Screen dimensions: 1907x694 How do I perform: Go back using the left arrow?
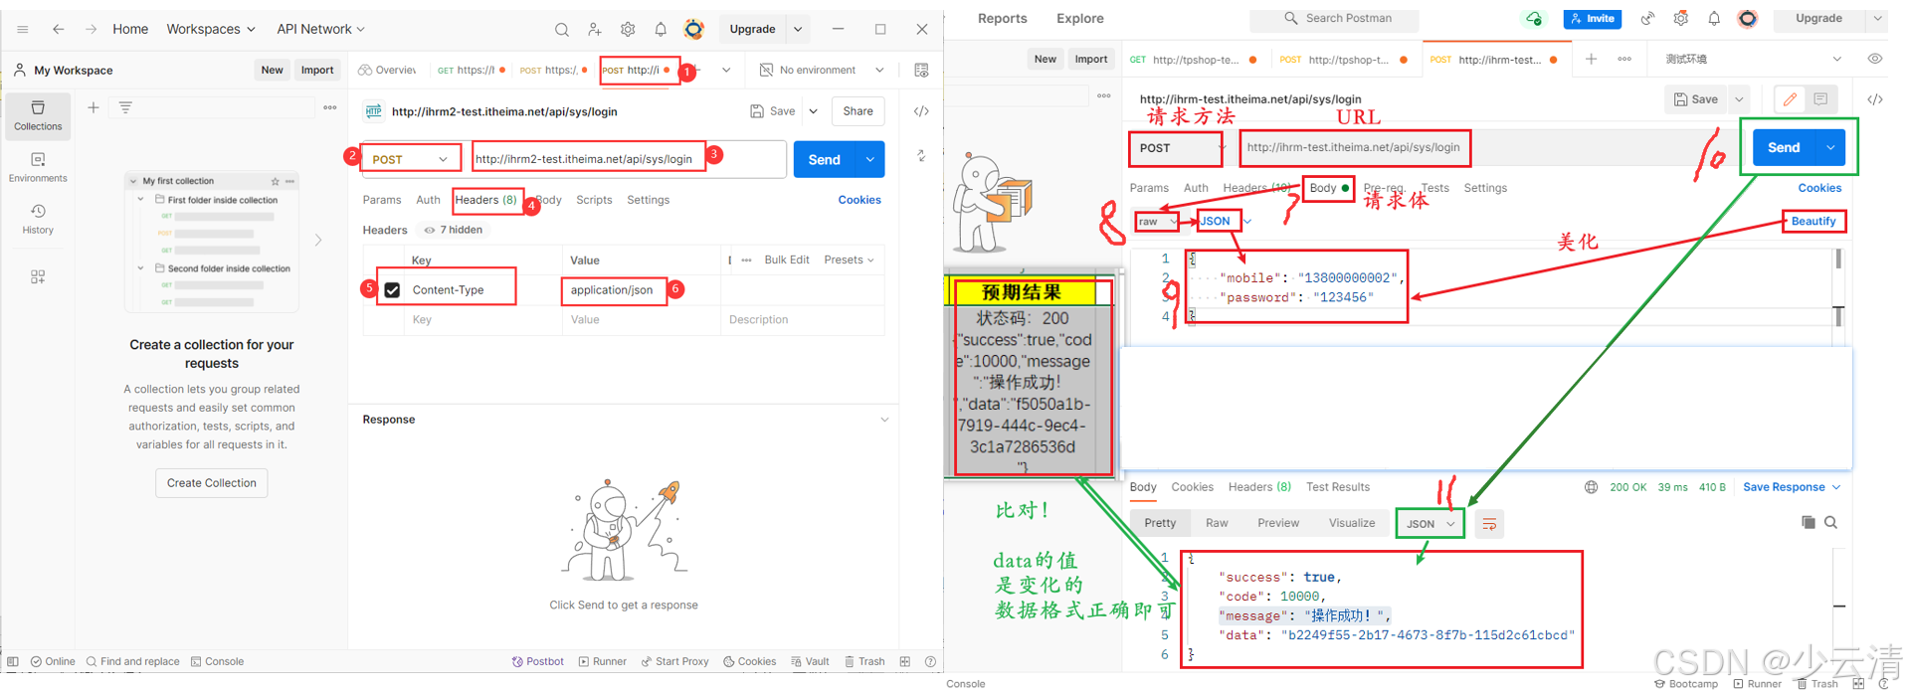coord(59,30)
